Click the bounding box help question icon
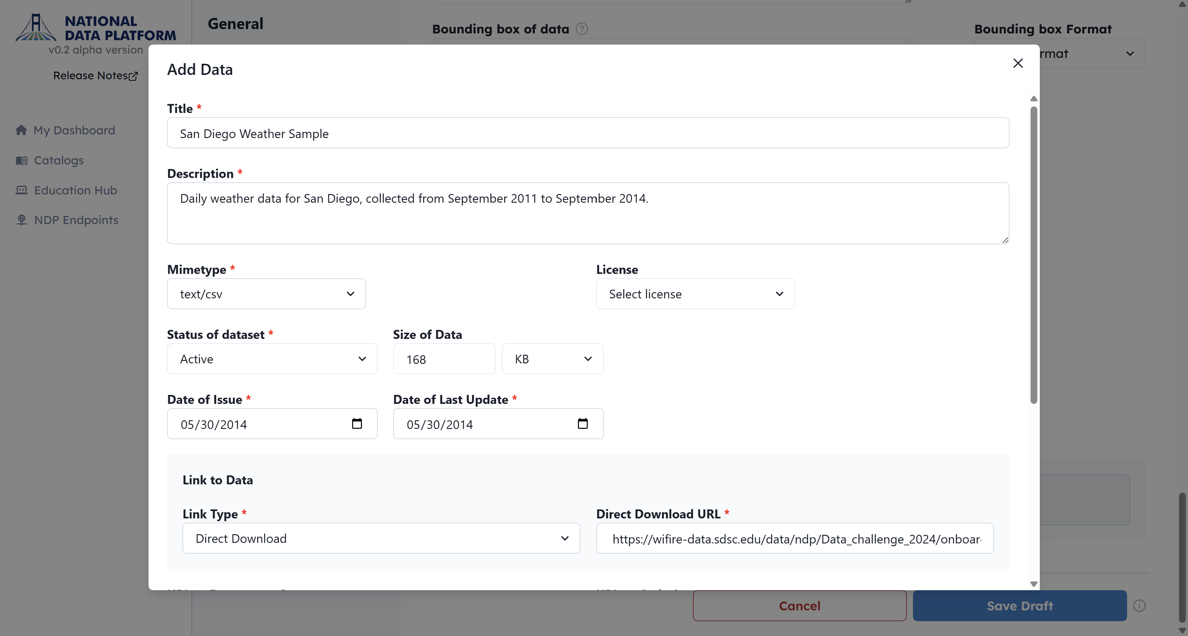Screen dimensions: 1188x636 (x=582, y=29)
